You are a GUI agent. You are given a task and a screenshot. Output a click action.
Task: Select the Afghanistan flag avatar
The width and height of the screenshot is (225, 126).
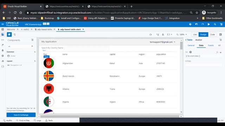click(49, 63)
